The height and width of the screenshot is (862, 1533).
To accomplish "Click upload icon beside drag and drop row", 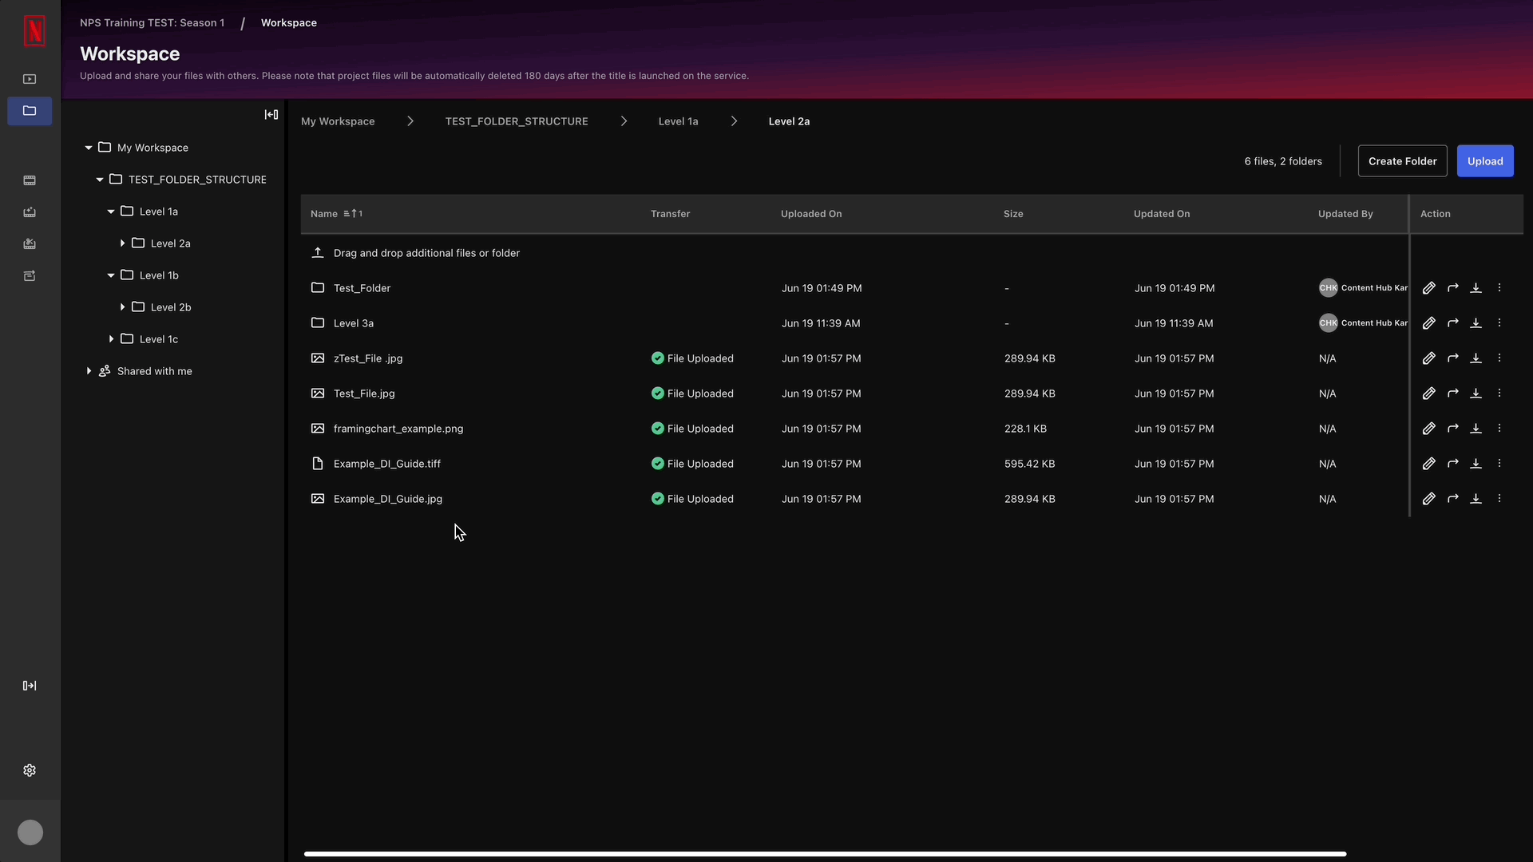I will click(x=318, y=253).
